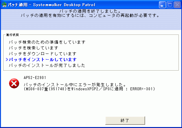The width and height of the screenshot is (182, 128).
Task: Click the 進行状況 group label
Action: point(12,35)
